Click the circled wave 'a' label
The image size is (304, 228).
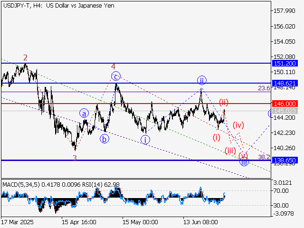84,114
